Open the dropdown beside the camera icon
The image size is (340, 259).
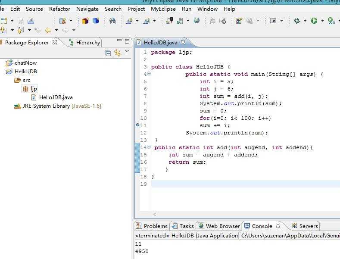point(282,21)
